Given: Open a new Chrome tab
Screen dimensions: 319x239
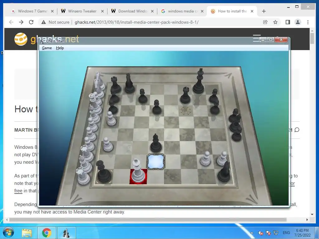Looking at the screenshot, I should click(264, 11).
